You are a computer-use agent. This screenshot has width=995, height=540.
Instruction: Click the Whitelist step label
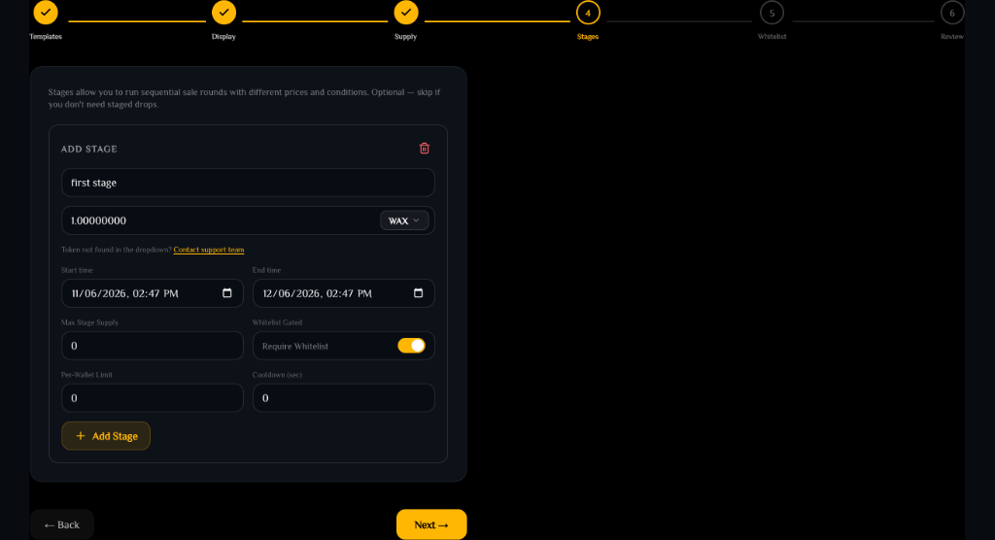(772, 37)
